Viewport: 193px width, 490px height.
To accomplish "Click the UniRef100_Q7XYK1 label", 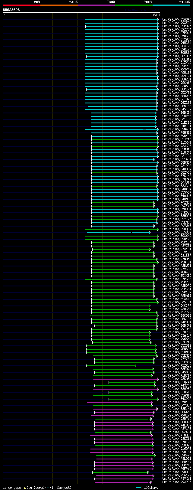I will [177, 249].
